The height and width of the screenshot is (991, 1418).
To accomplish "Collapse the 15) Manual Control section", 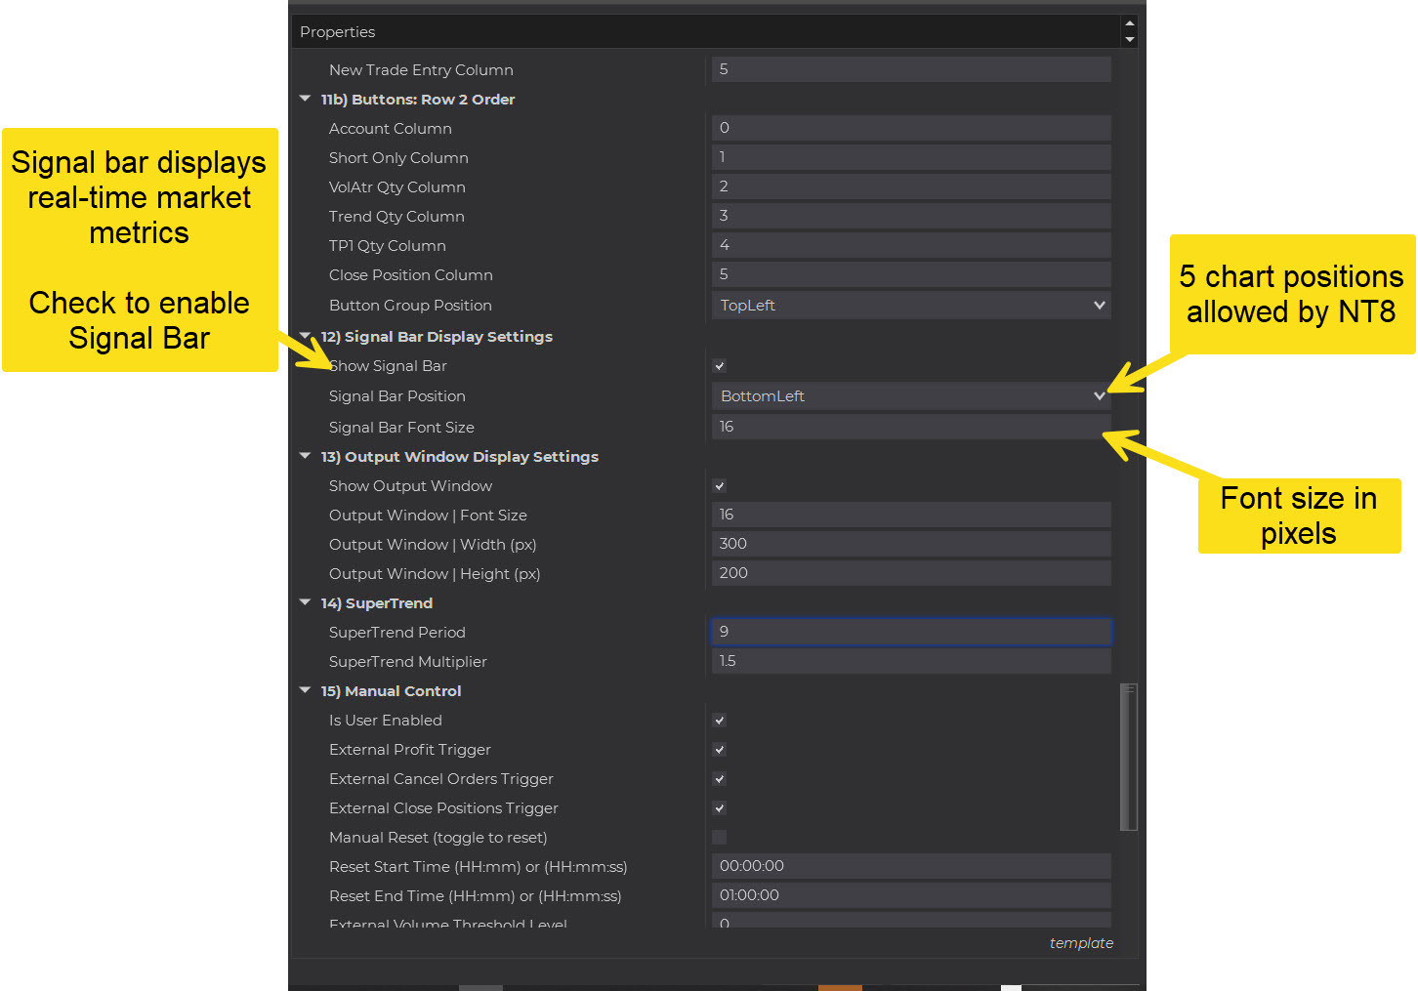I will coord(305,691).
